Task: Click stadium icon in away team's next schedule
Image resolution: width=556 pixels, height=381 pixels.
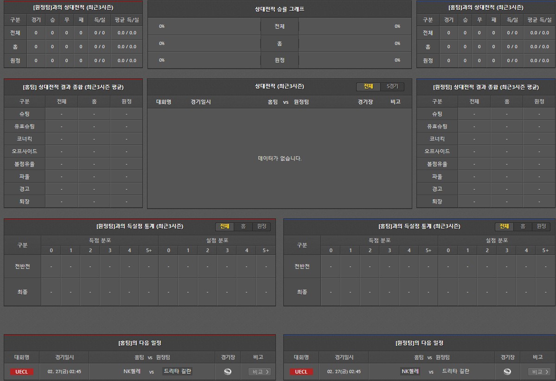Action: tap(507, 371)
